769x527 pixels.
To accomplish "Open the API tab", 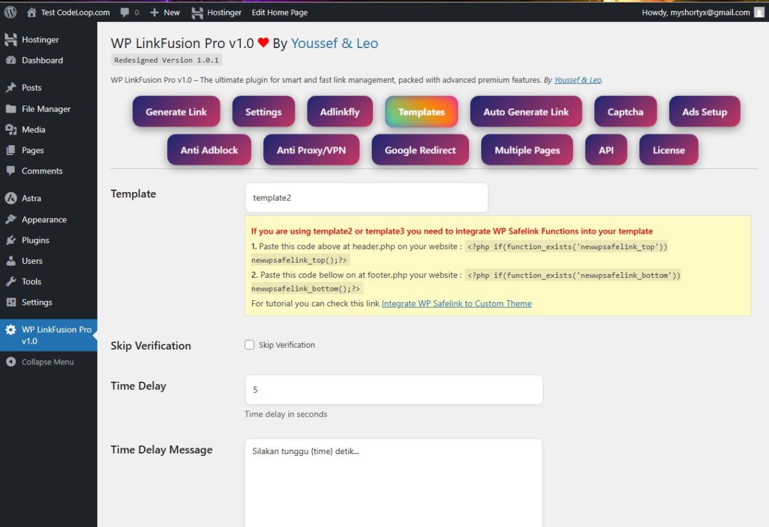I will pyautogui.click(x=606, y=150).
